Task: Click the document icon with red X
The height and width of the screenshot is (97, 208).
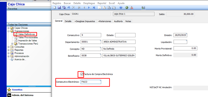Action: coord(131,8)
